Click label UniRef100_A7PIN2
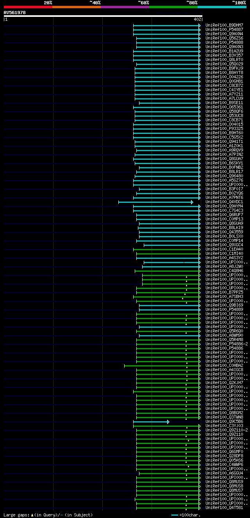The height and width of the screenshot is (518, 250). (x=224, y=154)
